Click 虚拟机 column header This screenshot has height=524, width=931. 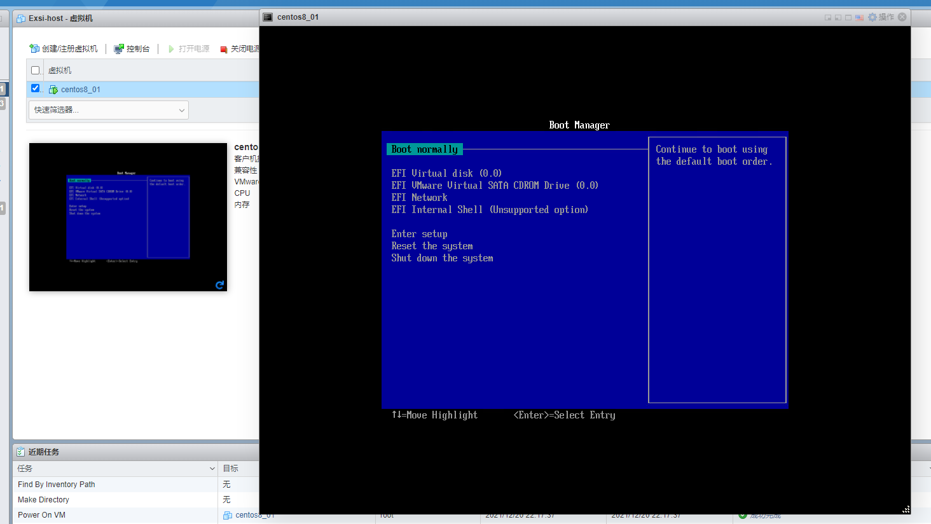point(60,71)
